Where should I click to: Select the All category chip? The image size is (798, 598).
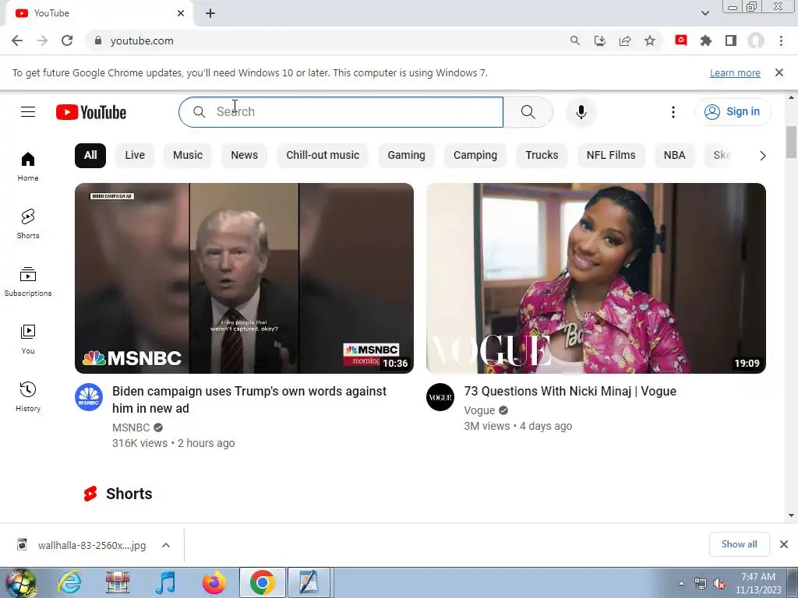[x=90, y=155]
